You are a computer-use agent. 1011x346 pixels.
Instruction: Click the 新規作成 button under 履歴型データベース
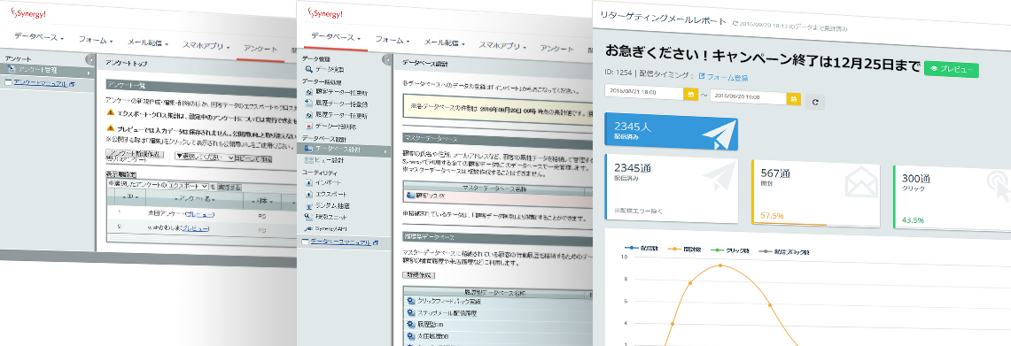tap(418, 274)
